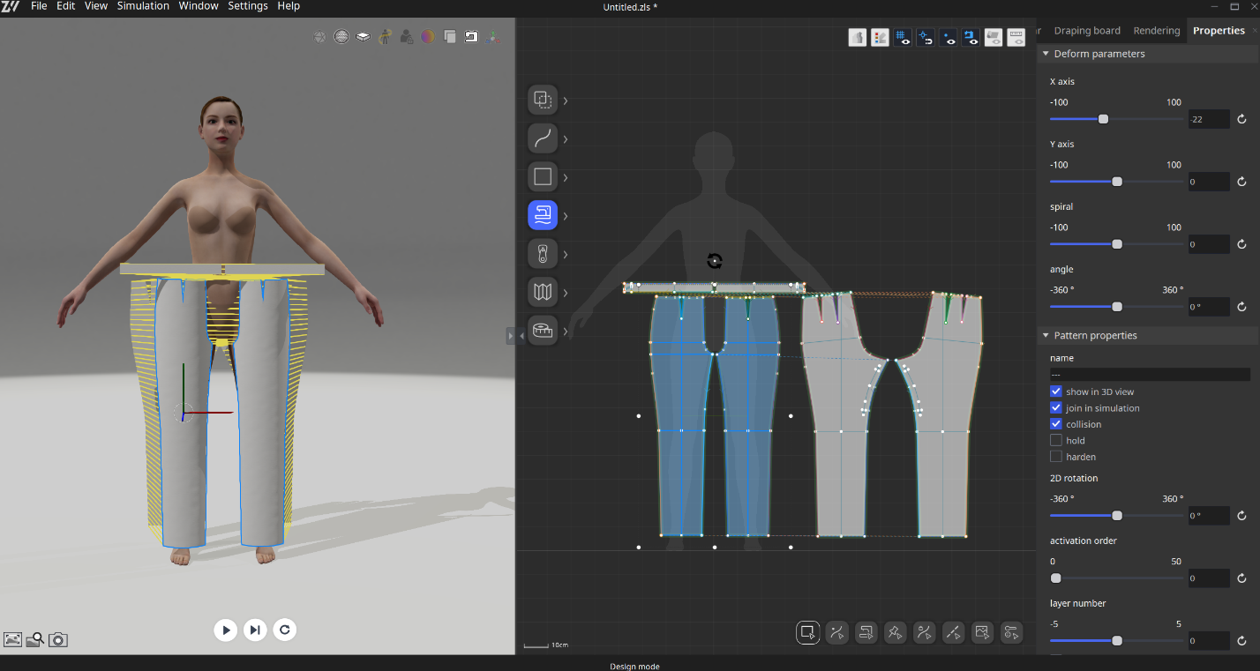Click the purple-orange sphere shading icon
Viewport: 1260px width, 671px height.
428,37
